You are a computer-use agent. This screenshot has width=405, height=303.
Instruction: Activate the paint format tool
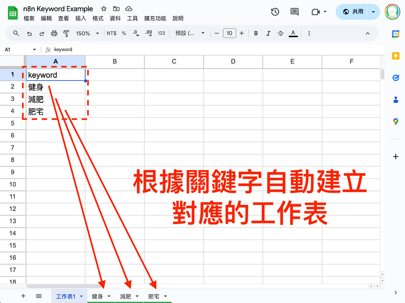pos(66,33)
